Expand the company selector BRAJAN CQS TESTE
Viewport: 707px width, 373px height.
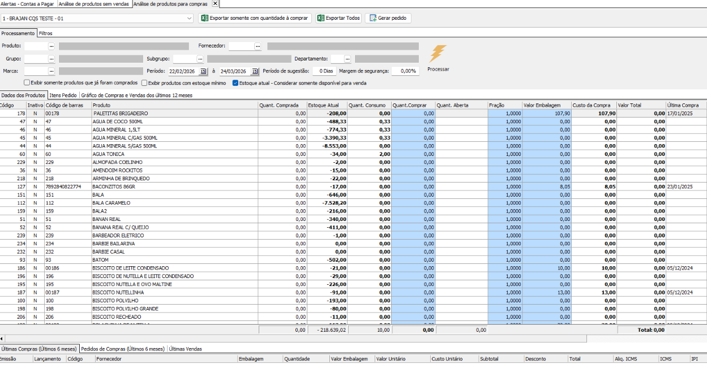pos(190,18)
